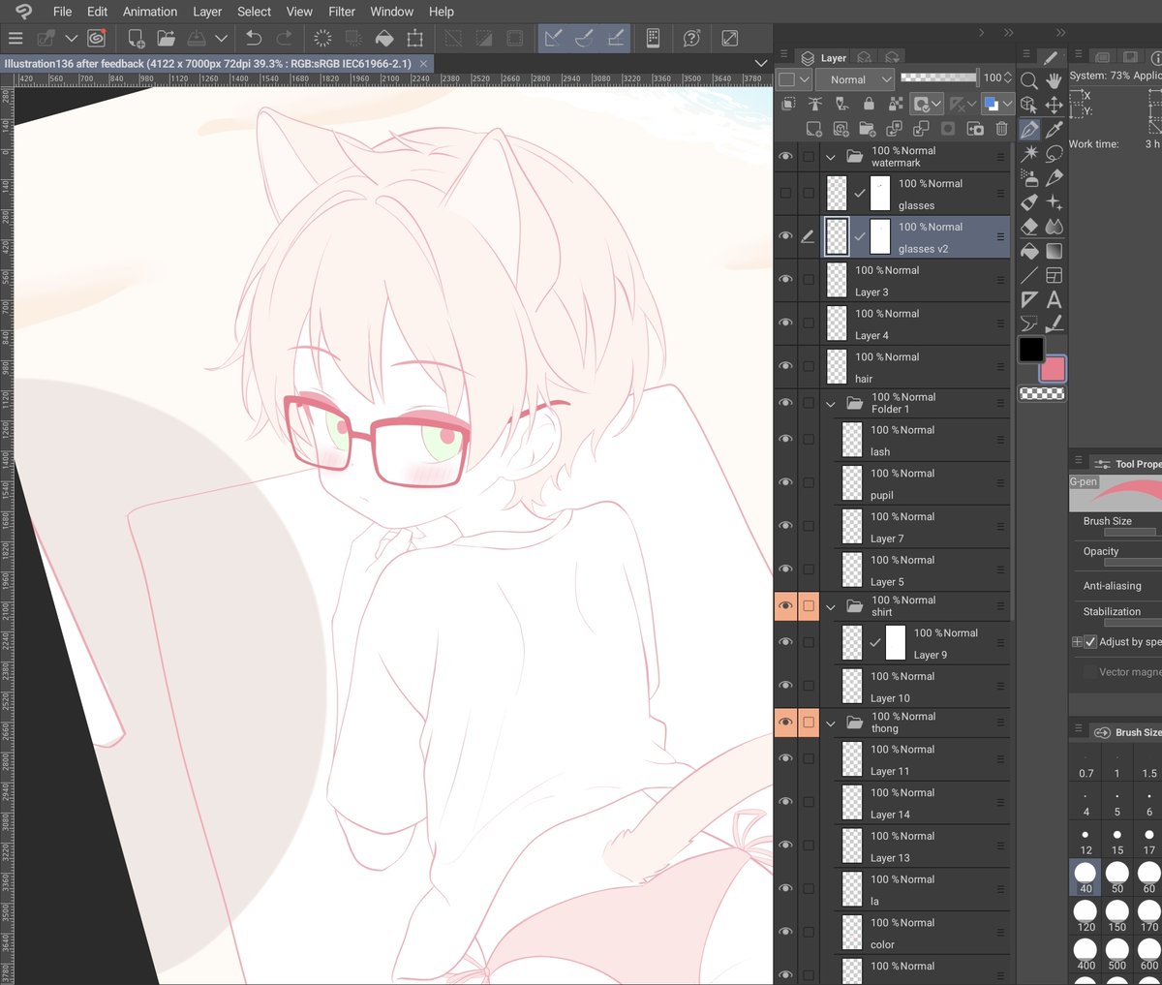Open the Edit menu
This screenshot has height=985, width=1162.
coord(97,12)
